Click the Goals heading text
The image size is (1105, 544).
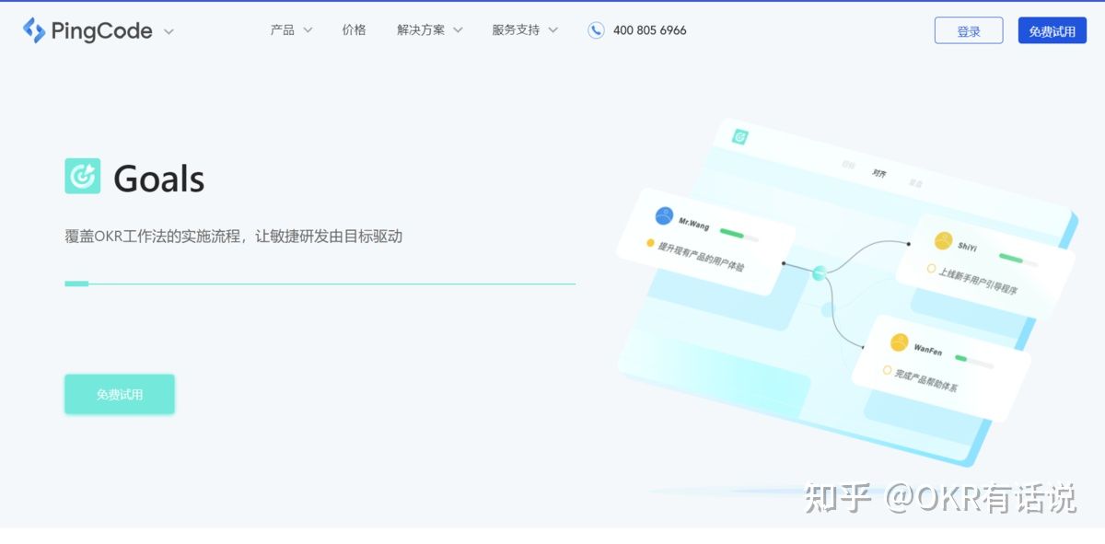(x=158, y=179)
